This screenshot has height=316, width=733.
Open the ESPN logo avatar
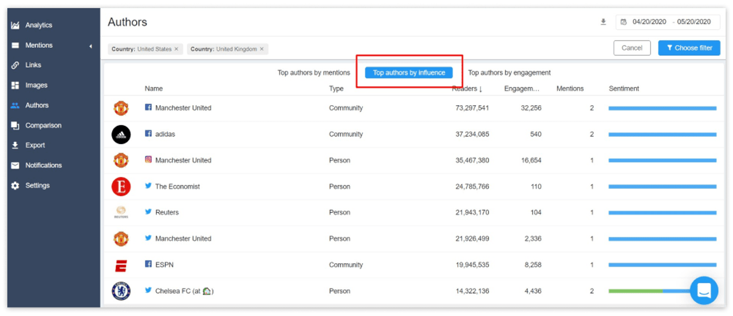121,265
